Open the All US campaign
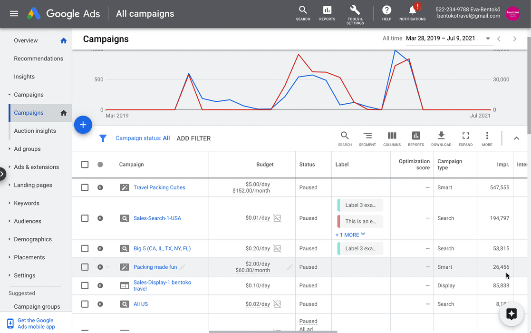The width and height of the screenshot is (531, 333). pos(141,304)
